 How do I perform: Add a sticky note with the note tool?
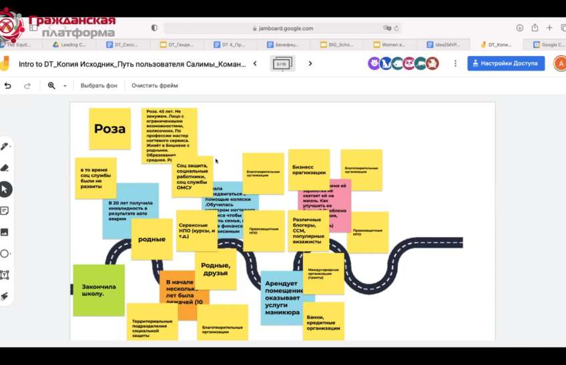5,210
